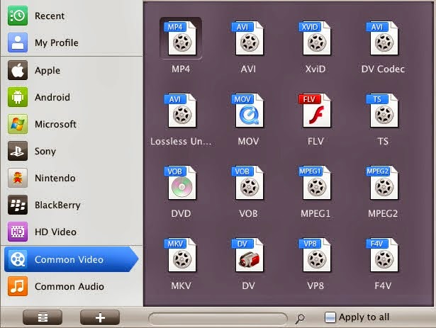Open the My Profile category
Screen dimensions: 436x328
click(x=72, y=43)
